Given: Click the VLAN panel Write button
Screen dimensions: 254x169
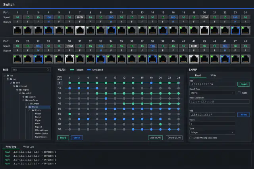Looking at the screenshot, I should (x=77, y=138).
